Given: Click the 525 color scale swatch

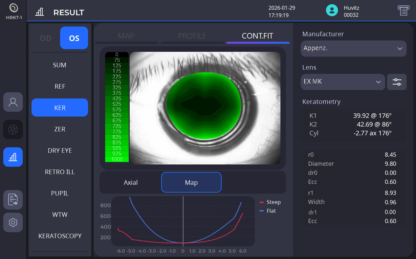Looking at the screenshot, I should tap(117, 104).
